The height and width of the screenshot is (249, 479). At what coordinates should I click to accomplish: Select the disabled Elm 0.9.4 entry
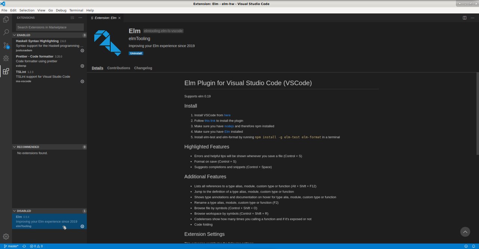click(x=49, y=221)
